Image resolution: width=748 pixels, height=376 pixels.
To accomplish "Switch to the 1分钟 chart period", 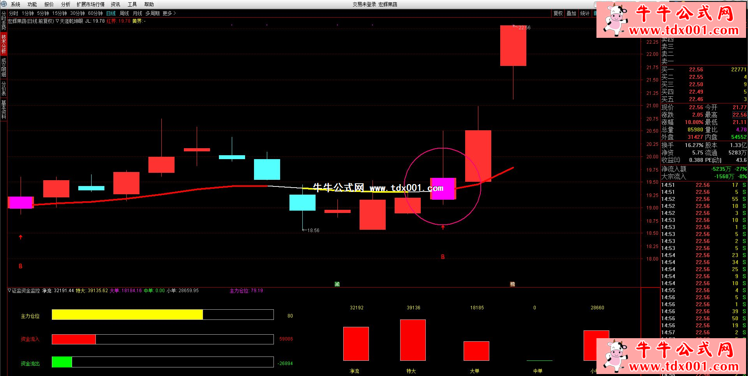I will pyautogui.click(x=28, y=13).
